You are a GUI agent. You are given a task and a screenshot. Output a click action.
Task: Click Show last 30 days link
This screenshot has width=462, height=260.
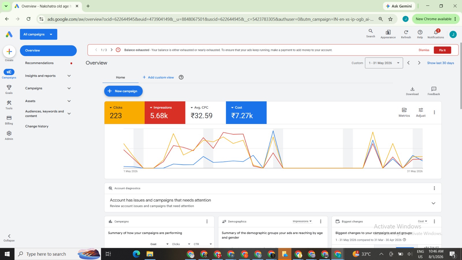441,63
